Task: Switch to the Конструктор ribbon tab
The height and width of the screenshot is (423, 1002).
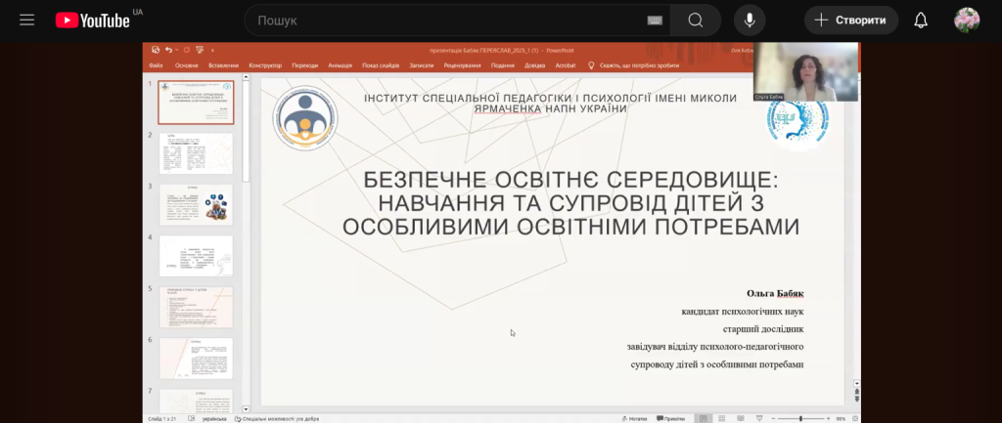Action: click(265, 65)
